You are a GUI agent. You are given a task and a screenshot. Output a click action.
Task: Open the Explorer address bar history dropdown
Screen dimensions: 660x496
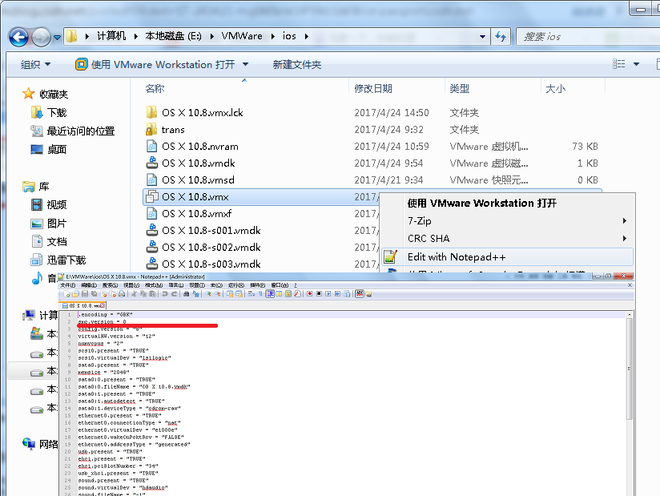click(x=482, y=37)
